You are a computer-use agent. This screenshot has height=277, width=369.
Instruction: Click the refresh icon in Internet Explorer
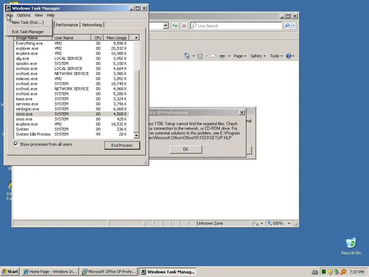pyautogui.click(x=175, y=26)
